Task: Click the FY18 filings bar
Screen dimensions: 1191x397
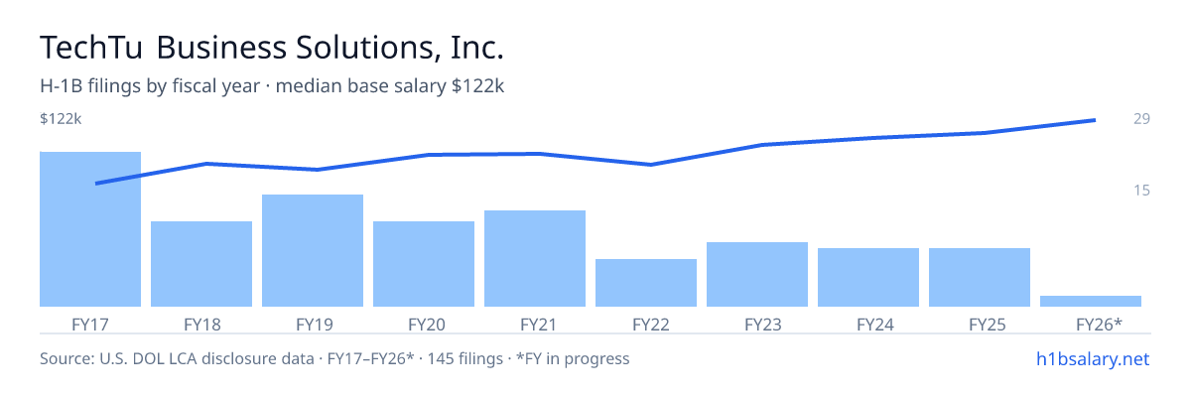Action: pos(201,264)
